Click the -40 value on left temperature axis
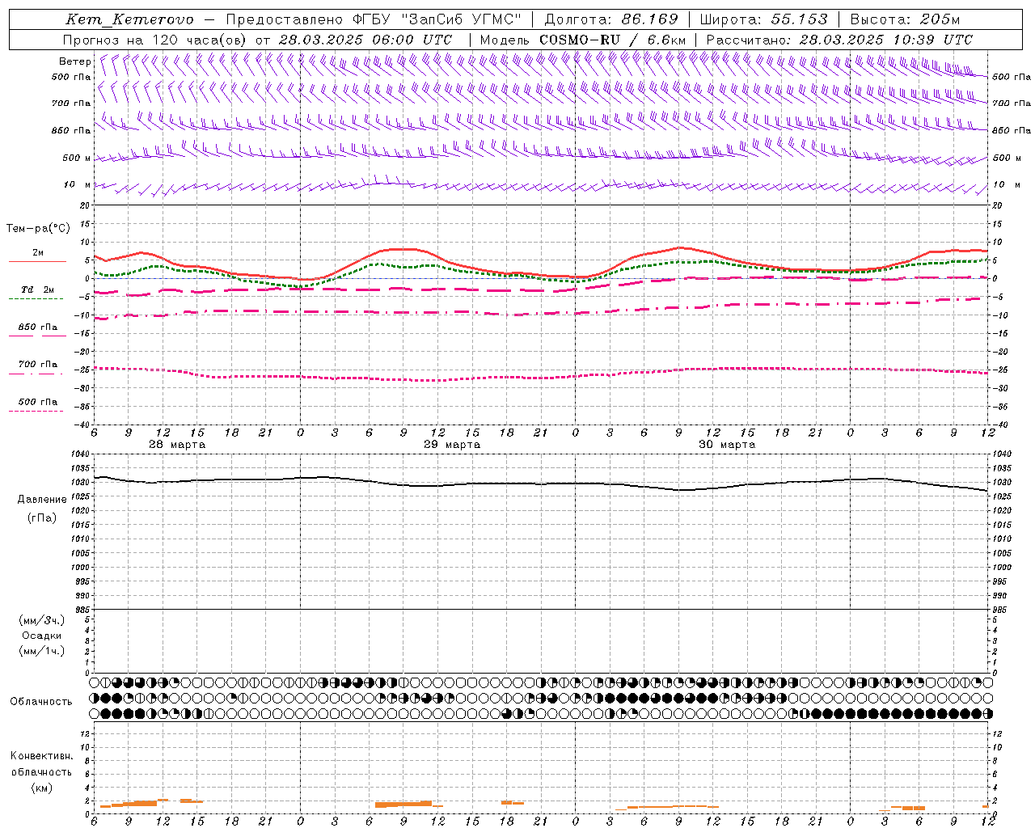The image size is (1035, 828). [x=83, y=425]
